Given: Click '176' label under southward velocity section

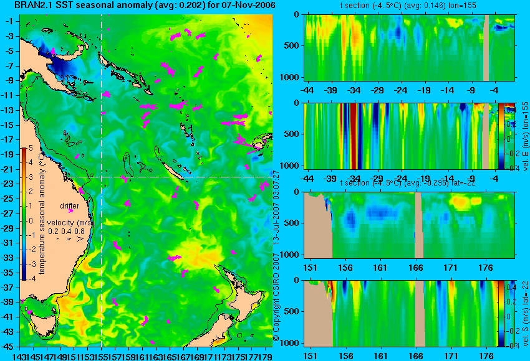Looking at the screenshot, I should pyautogui.click(x=486, y=356).
